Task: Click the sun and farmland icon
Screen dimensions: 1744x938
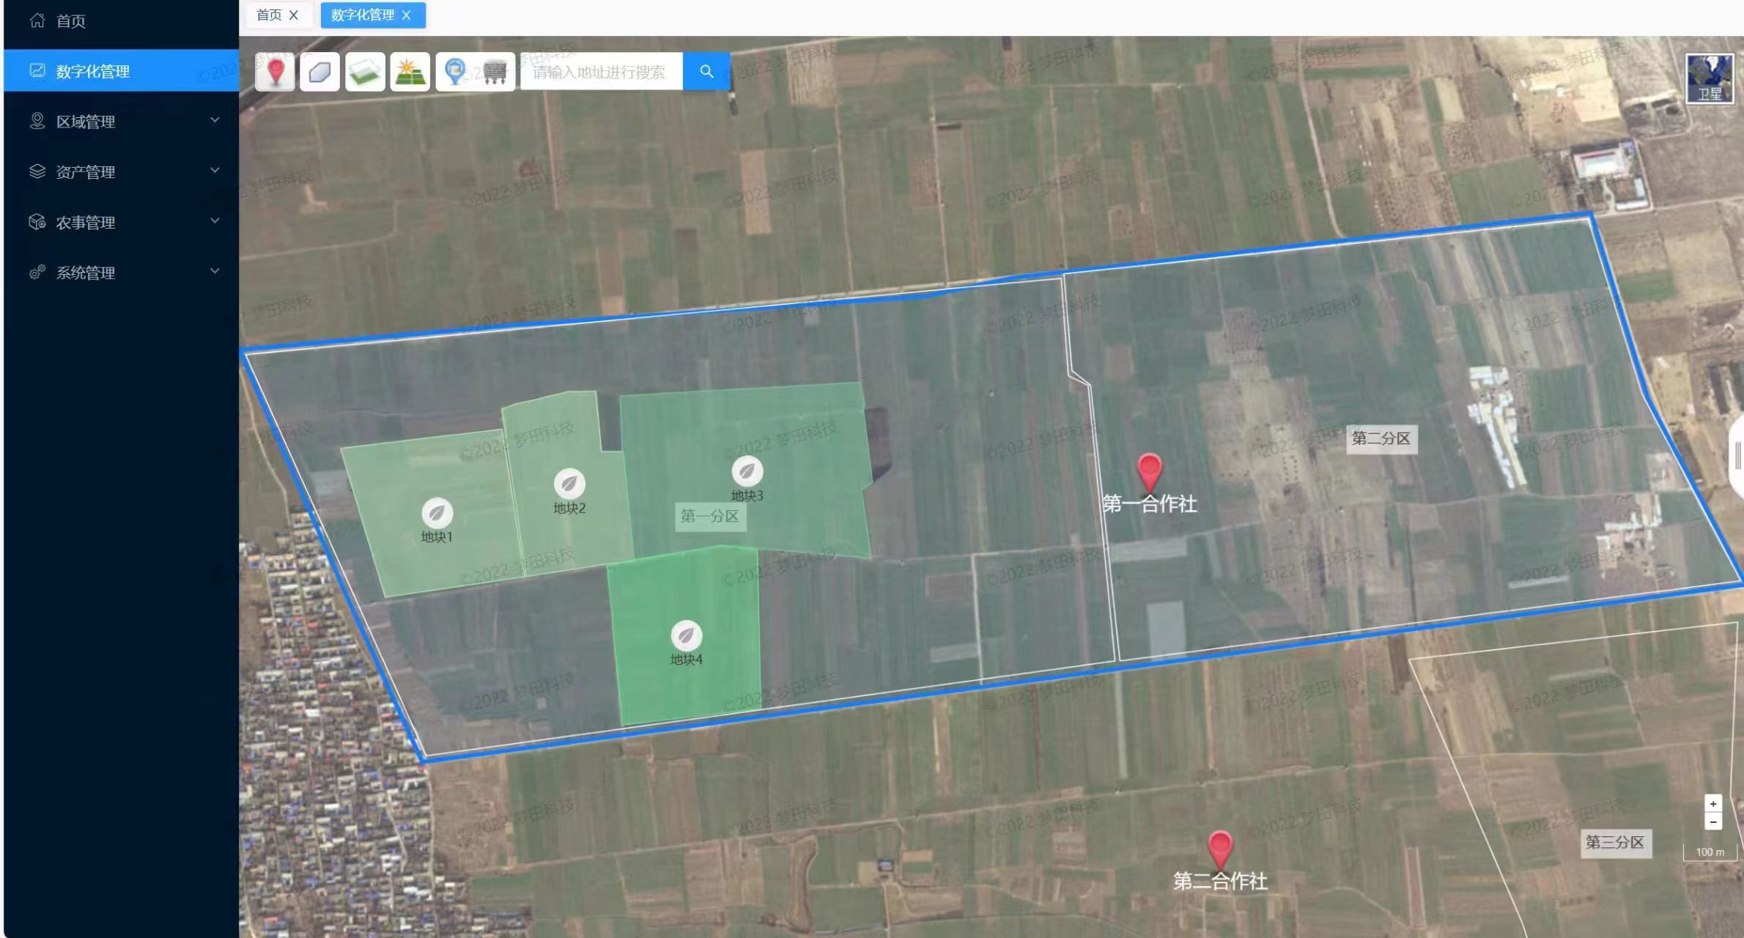Action: click(410, 72)
